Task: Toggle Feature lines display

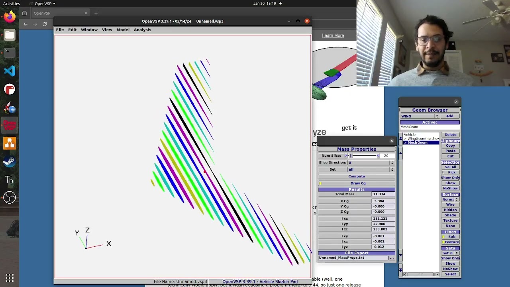Action: [x=450, y=242]
